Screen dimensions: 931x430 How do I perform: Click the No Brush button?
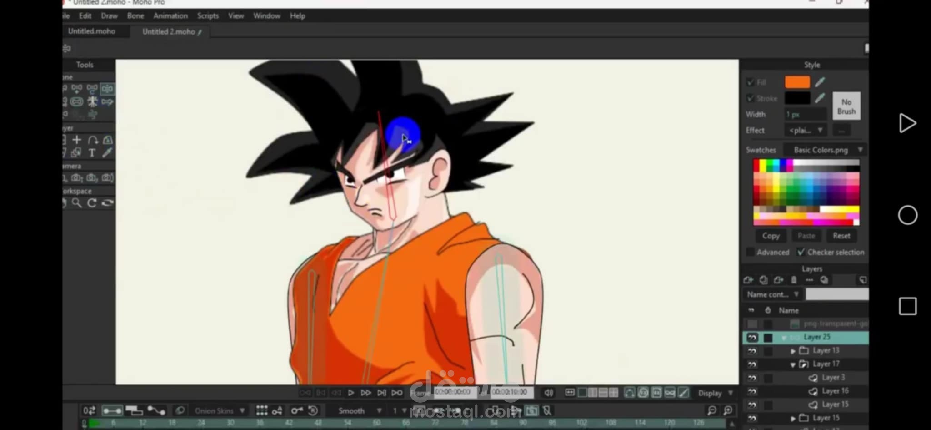(846, 106)
